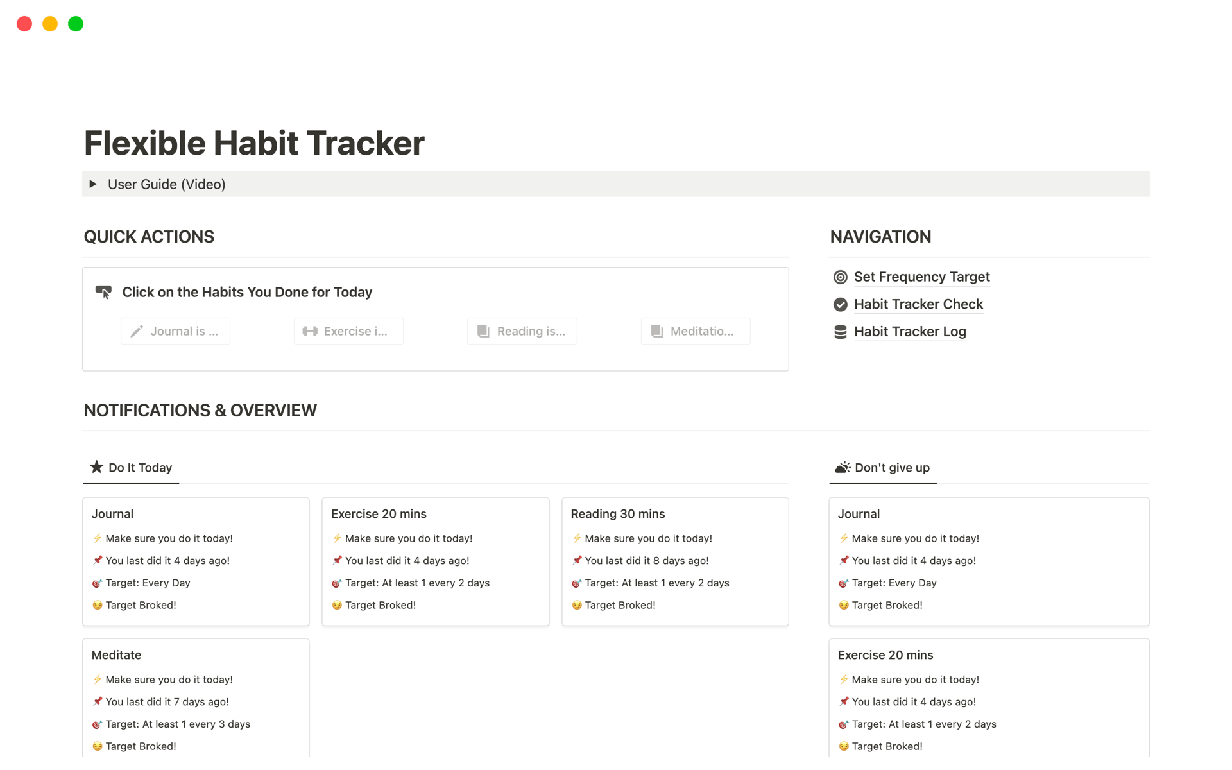Click the target icon beside Set Frequency Target
The image size is (1232, 770).
pyautogui.click(x=840, y=277)
